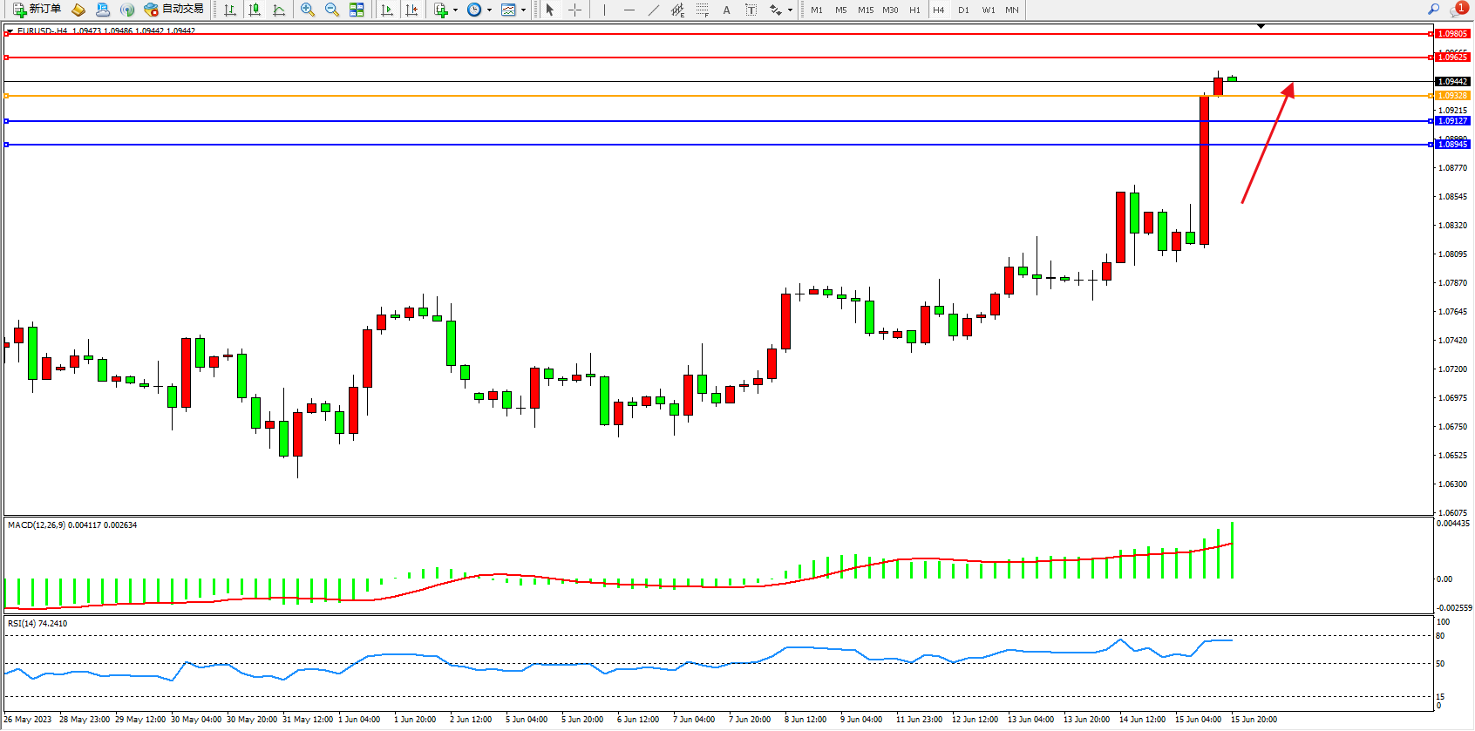Click the New Order (新订单) button

(37, 10)
